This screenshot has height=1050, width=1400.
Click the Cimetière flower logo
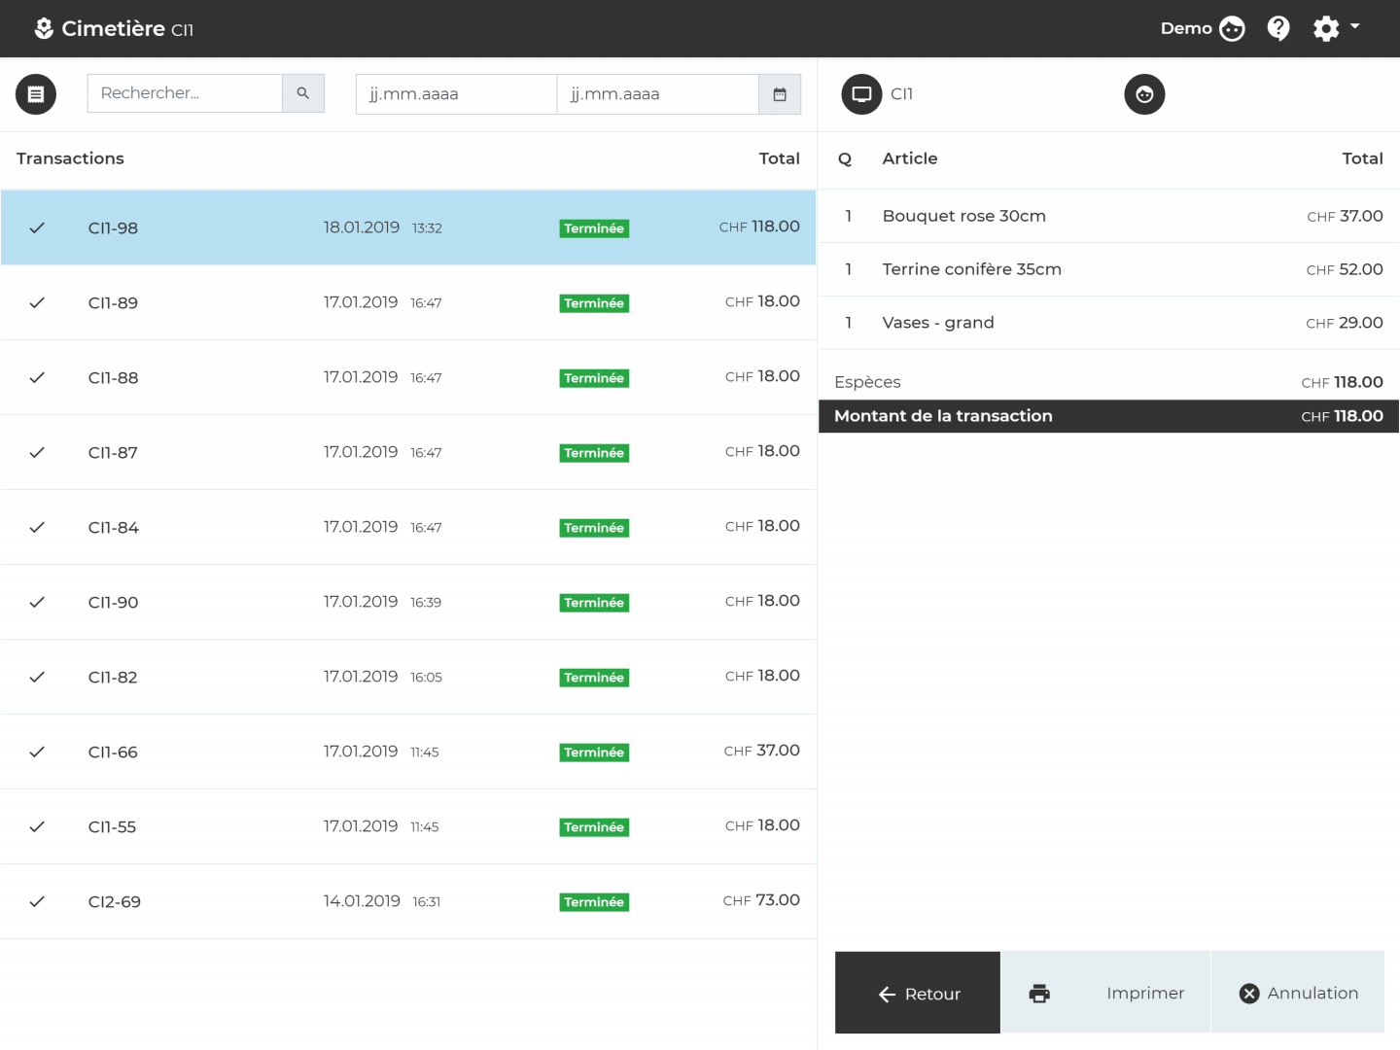[x=44, y=28]
